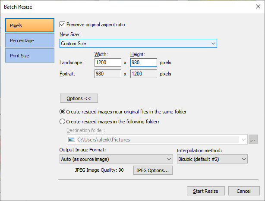Viewport: 265px width, 201px height.
Task: Open JPEG Options dialog
Action: click(x=153, y=170)
